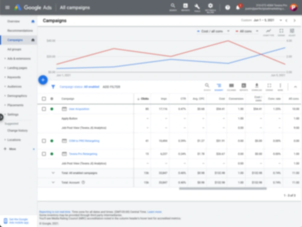
Task: Open the Tools wrench menu
Action: click(197, 7)
